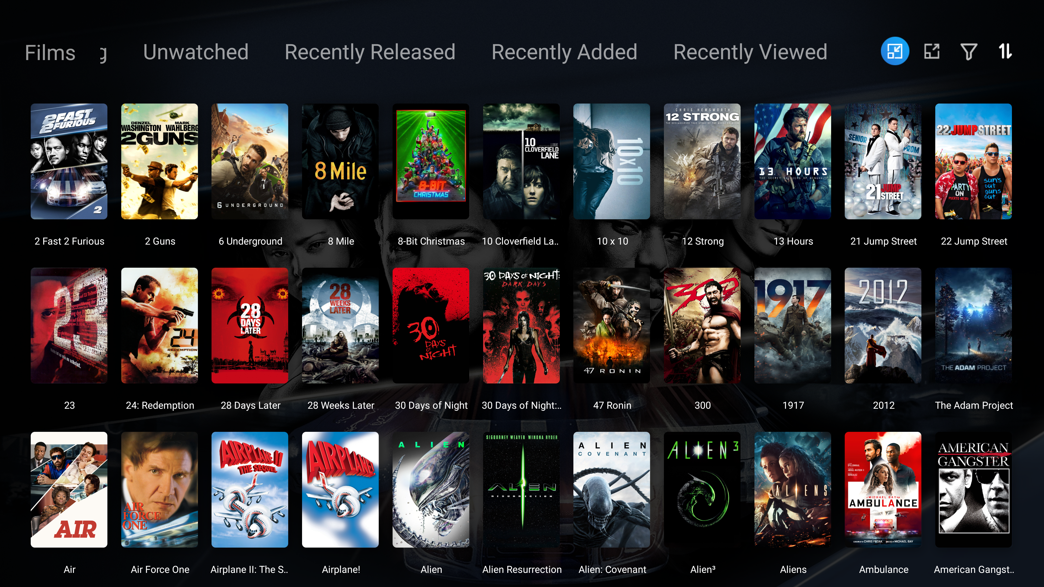Screen dimensions: 1044x587
Task: Select the 10 Cloverfield Lane poster
Action: click(522, 161)
